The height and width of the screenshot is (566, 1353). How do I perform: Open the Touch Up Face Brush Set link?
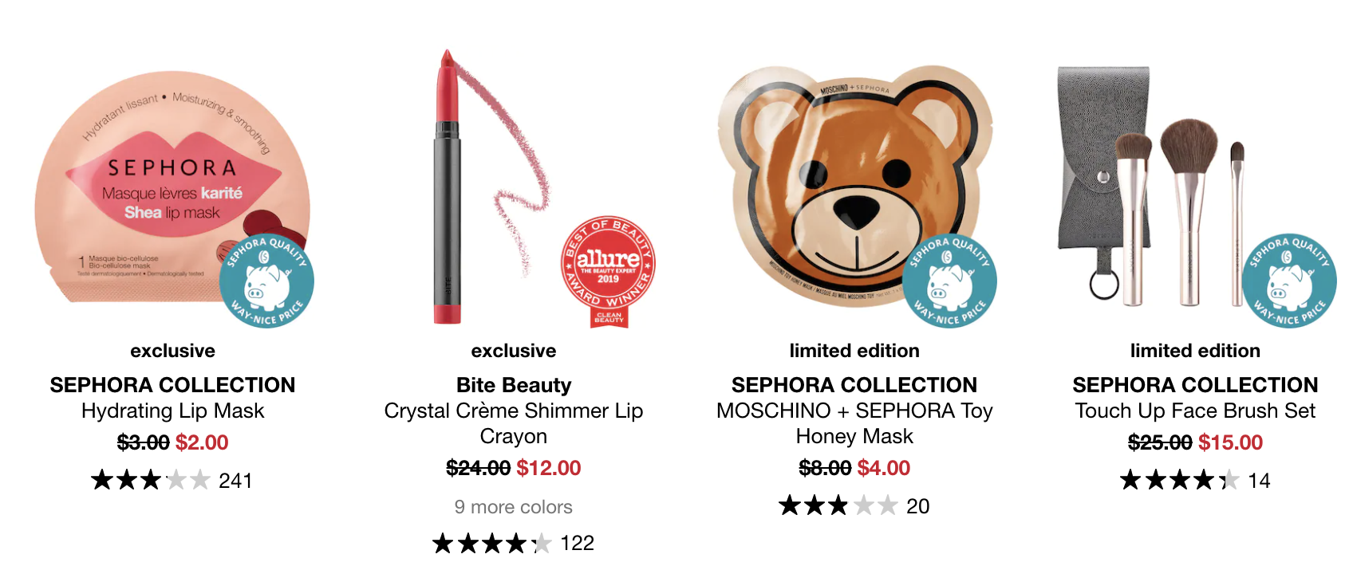[1195, 411]
